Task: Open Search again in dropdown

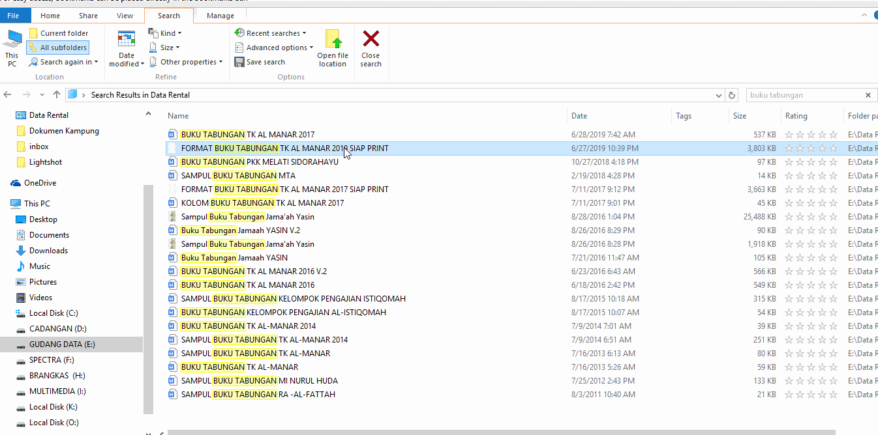Action: [63, 62]
